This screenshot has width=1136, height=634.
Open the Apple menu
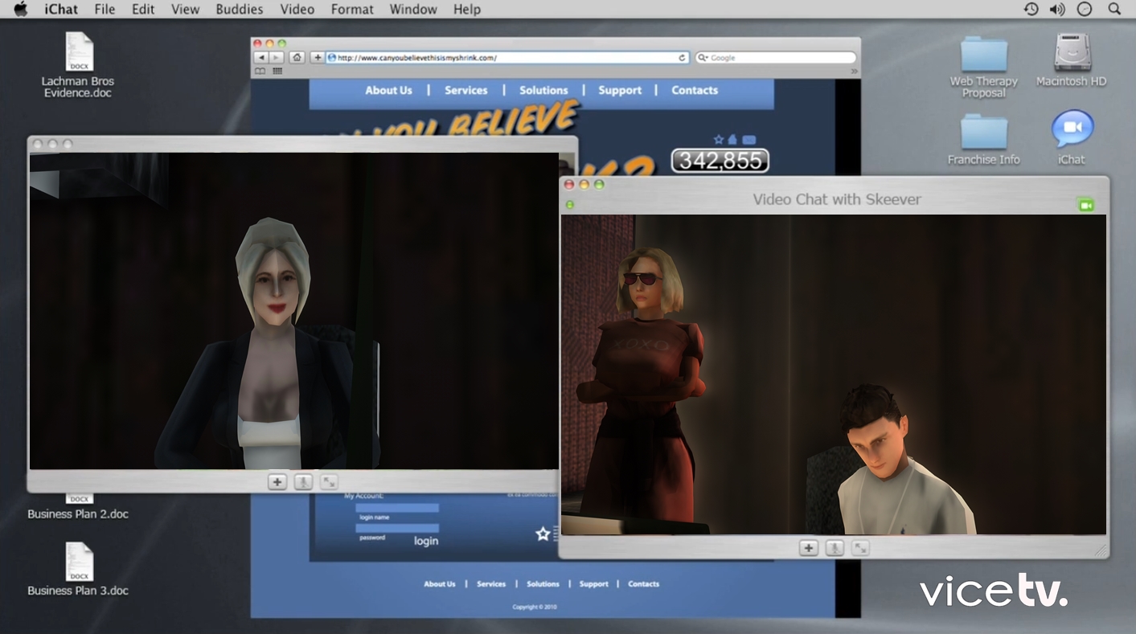point(21,9)
